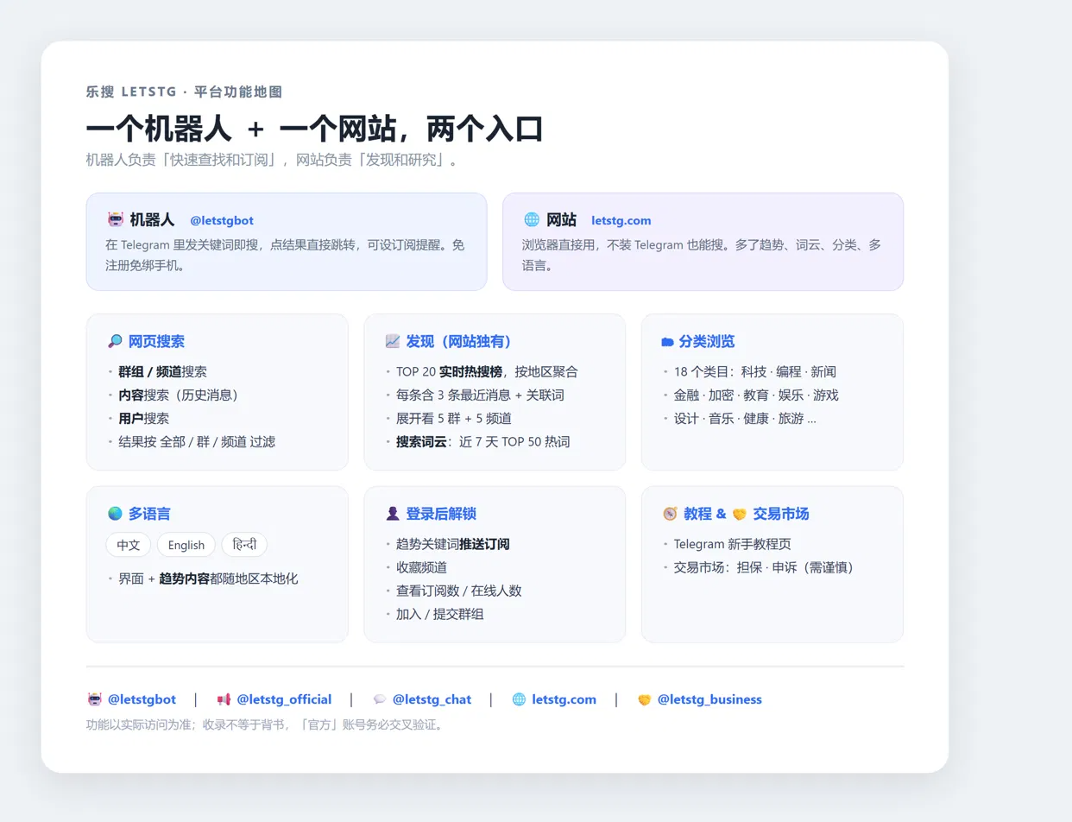The width and height of the screenshot is (1072, 822).
Task: Click the footer robot icon beside @letstgbot
Action: [95, 699]
